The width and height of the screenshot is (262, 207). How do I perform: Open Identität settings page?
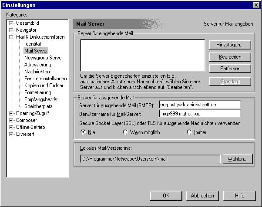[x=33, y=44]
